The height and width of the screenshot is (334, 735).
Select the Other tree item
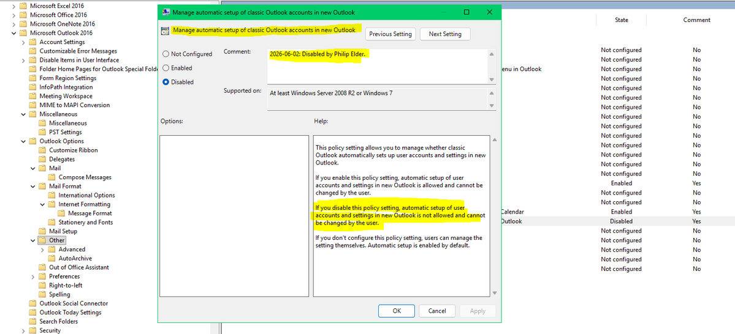57,240
